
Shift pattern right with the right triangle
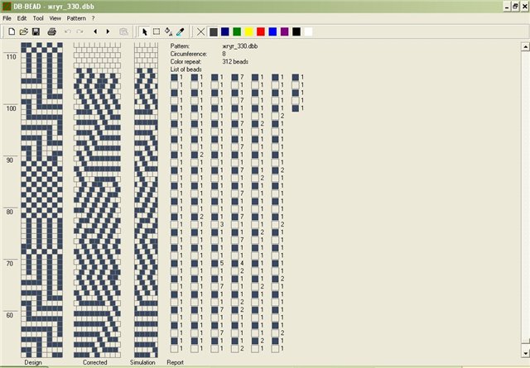108,31
